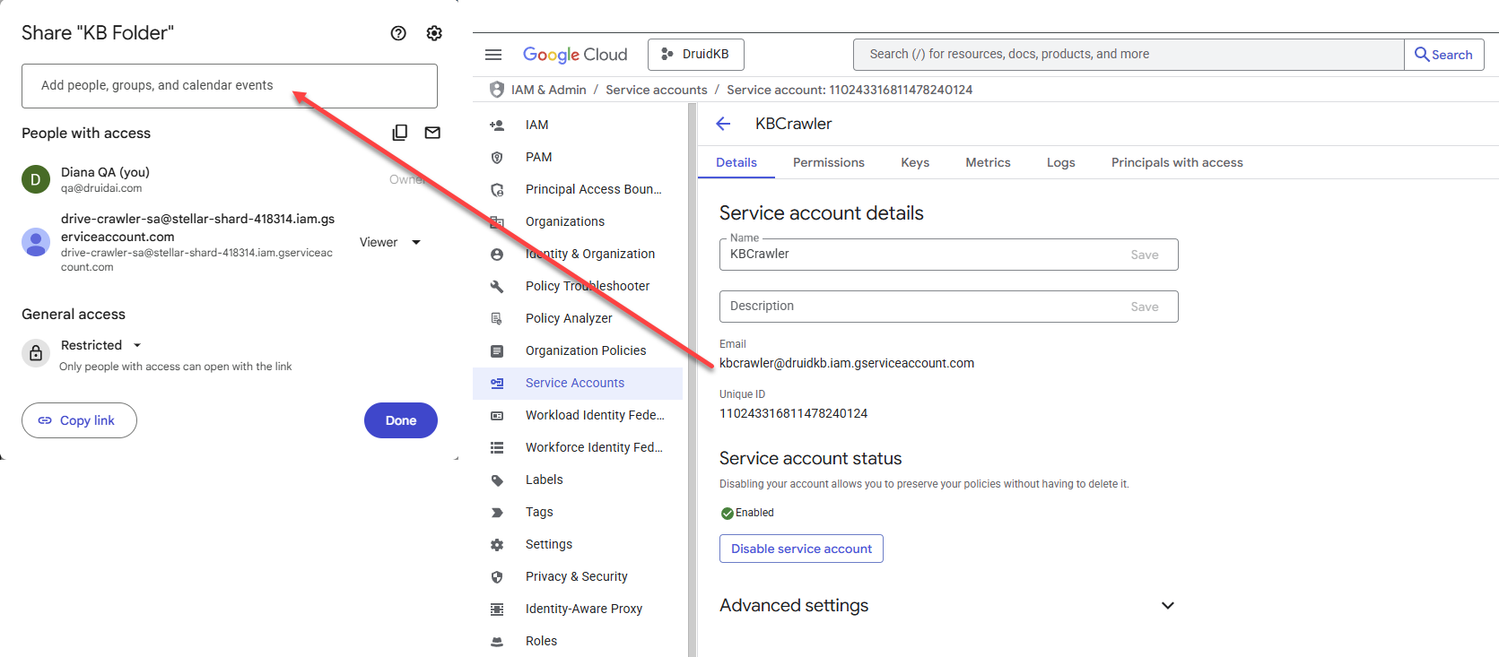The width and height of the screenshot is (1499, 657).
Task: Save the Name field
Action: point(1145,255)
